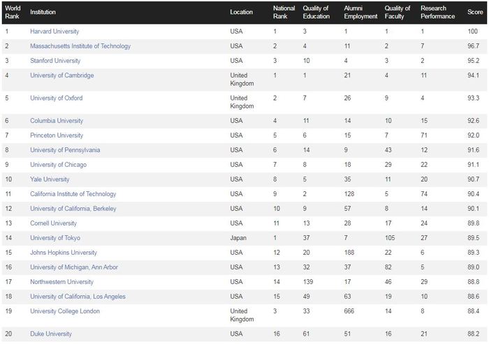Viewport: 489px width, 344px height.
Task: Click the Columbia University link
Action: point(57,121)
